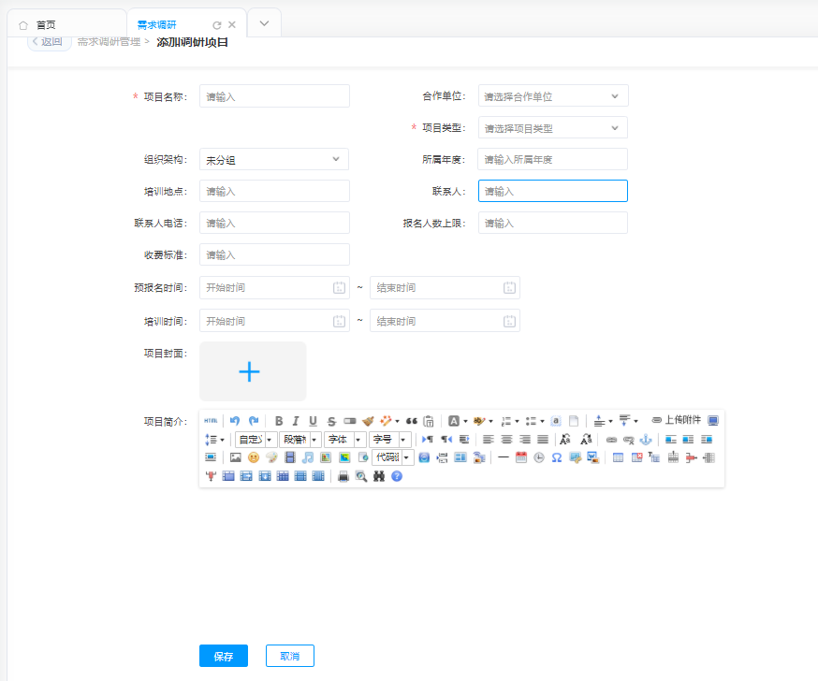This screenshot has width=818, height=681.
Task: Switch editor to HTML source mode
Action: 211,421
